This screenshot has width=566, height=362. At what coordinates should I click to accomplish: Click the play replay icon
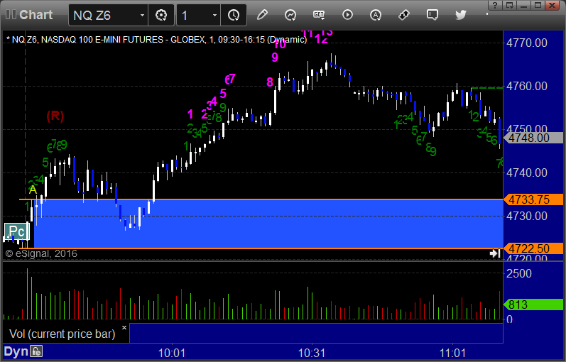click(347, 15)
